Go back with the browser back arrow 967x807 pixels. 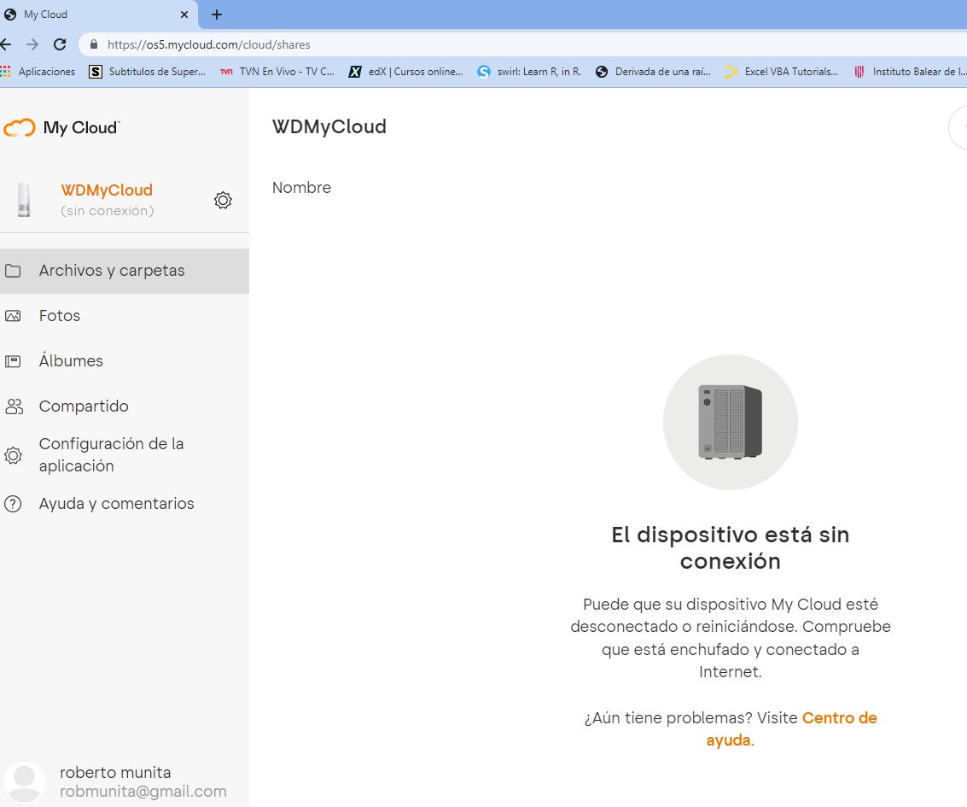click(x=6, y=44)
